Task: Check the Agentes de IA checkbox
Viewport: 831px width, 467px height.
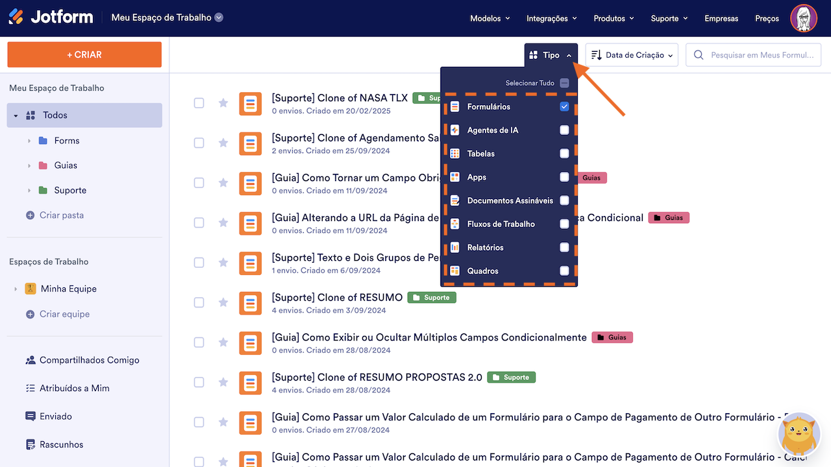Action: click(x=564, y=130)
